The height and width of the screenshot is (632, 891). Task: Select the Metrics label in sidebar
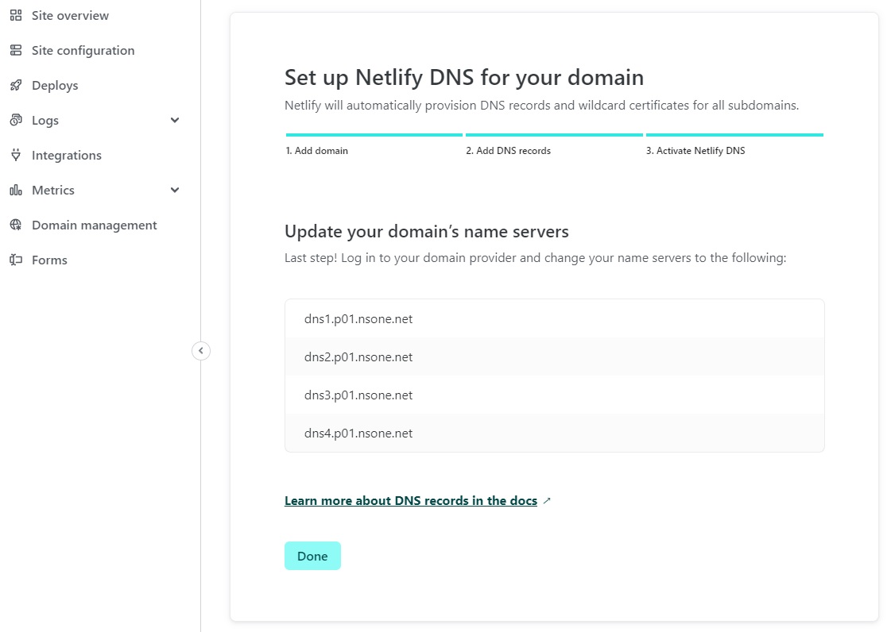pos(52,191)
